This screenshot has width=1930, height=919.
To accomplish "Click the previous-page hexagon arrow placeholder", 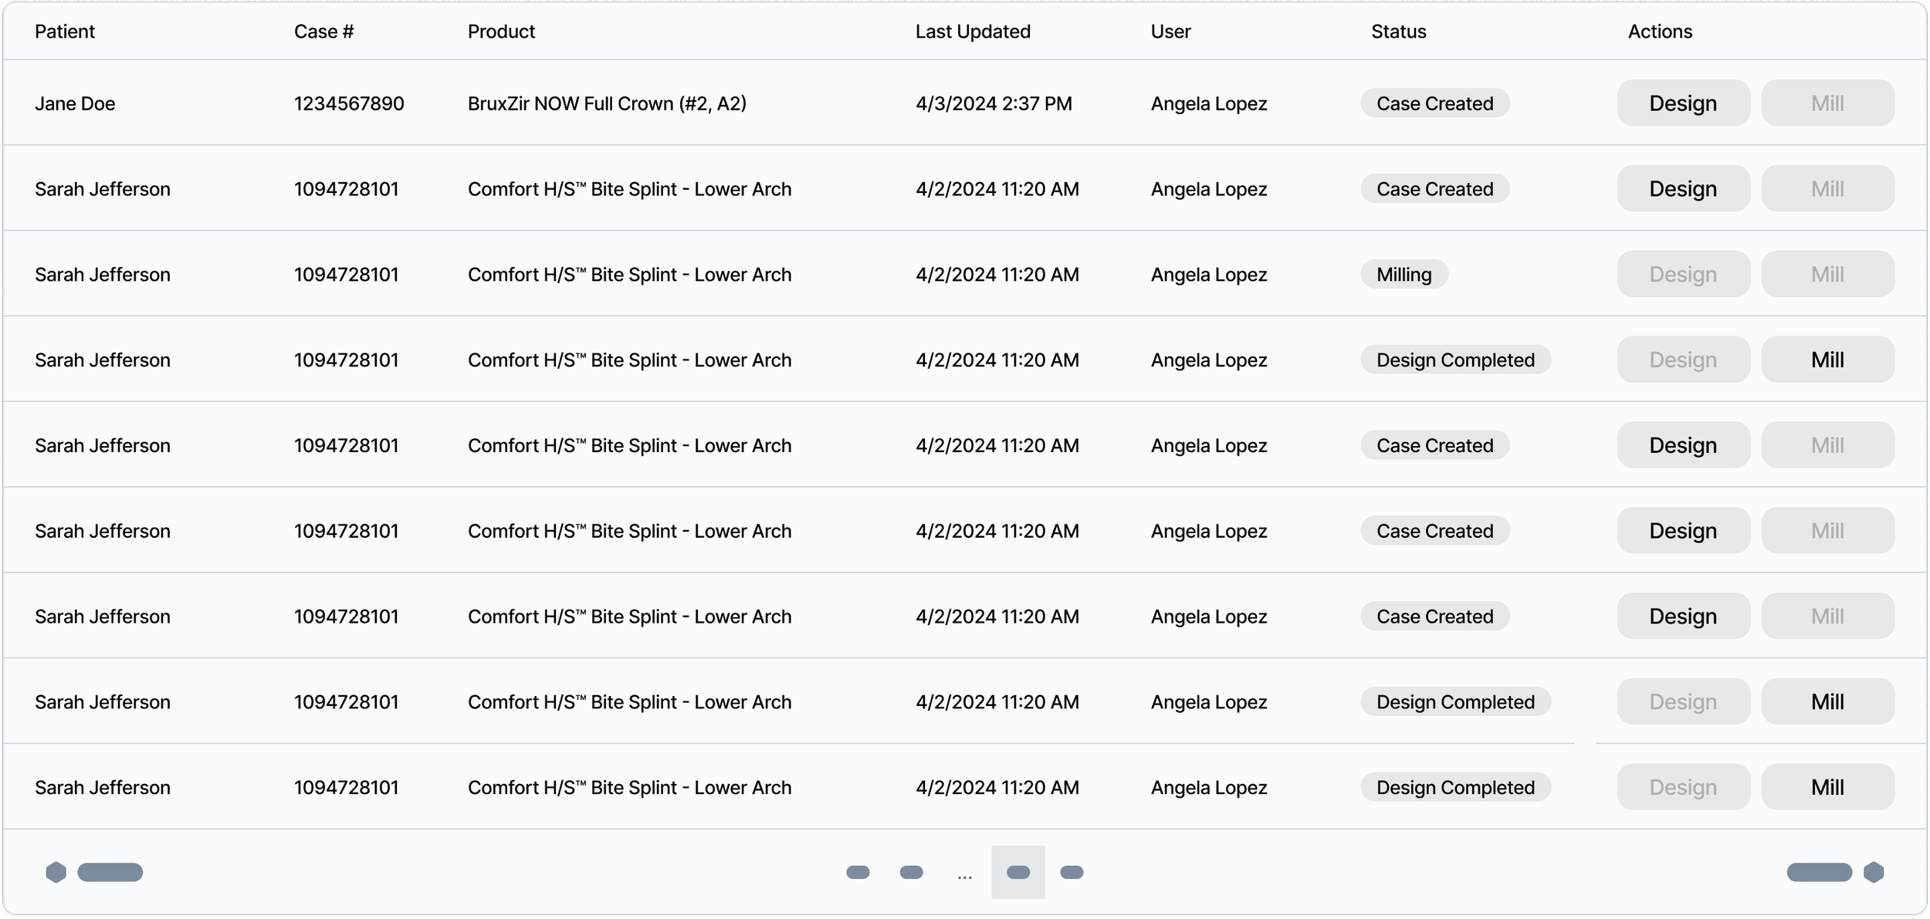I will coord(56,872).
